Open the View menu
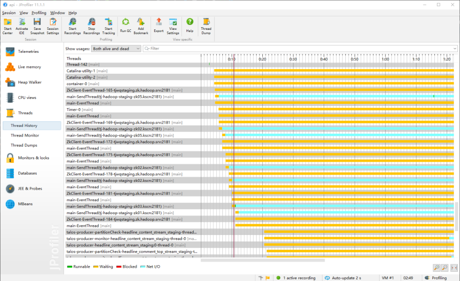 pos(24,13)
